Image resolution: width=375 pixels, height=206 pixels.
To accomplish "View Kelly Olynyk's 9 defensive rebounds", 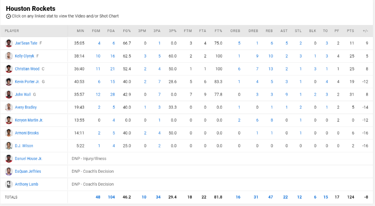I will [x=257, y=56].
